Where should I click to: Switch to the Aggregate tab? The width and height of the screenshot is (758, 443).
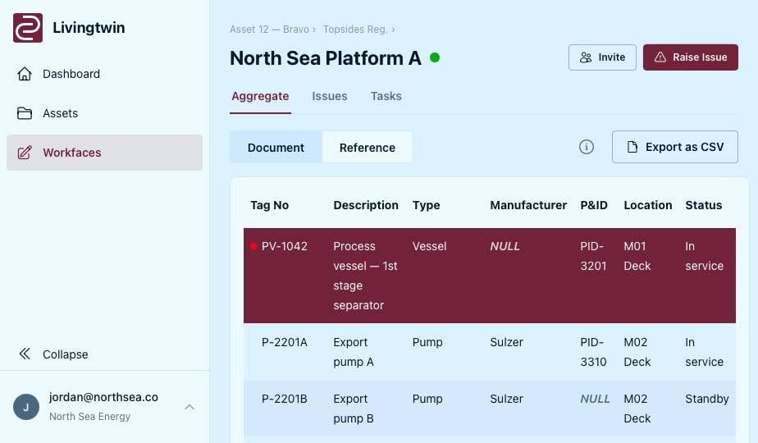[x=260, y=96]
